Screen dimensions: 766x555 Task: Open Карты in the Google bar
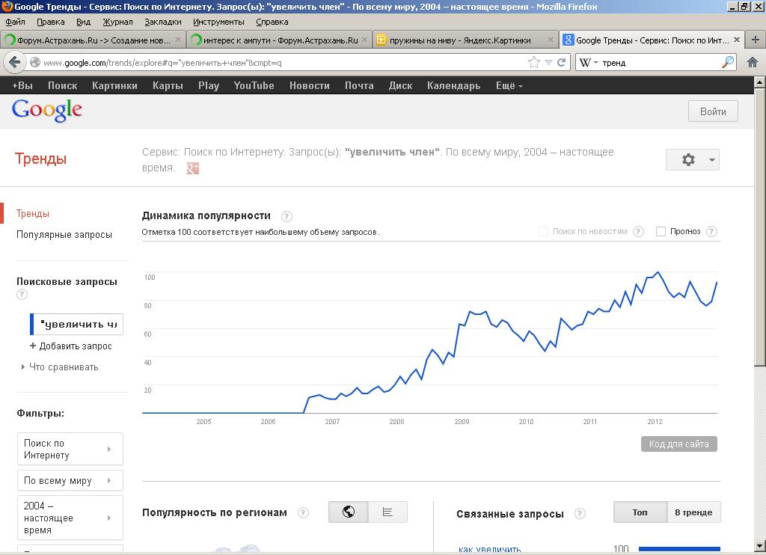coord(168,85)
